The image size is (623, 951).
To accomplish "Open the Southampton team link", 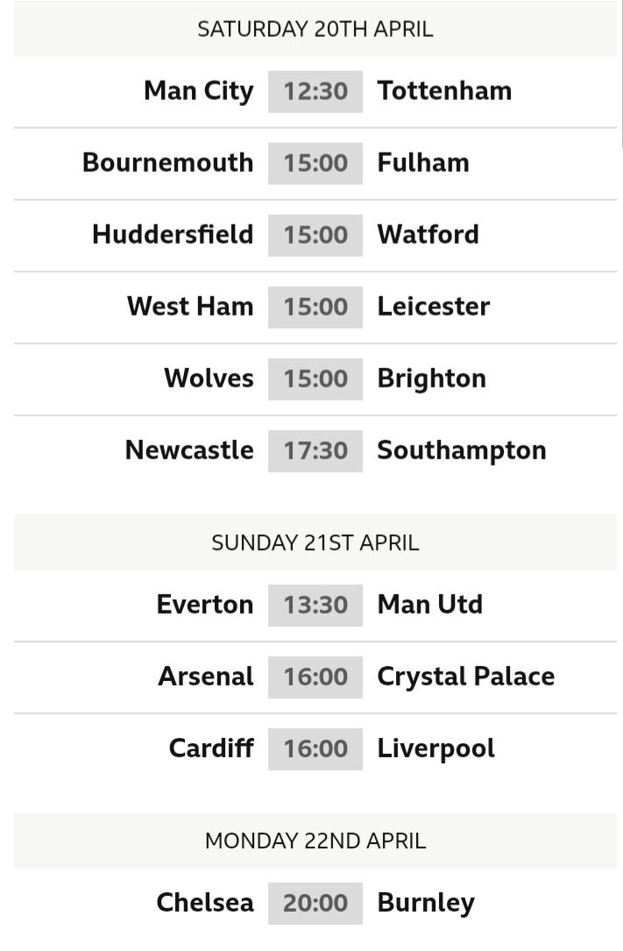I will 462,451.
